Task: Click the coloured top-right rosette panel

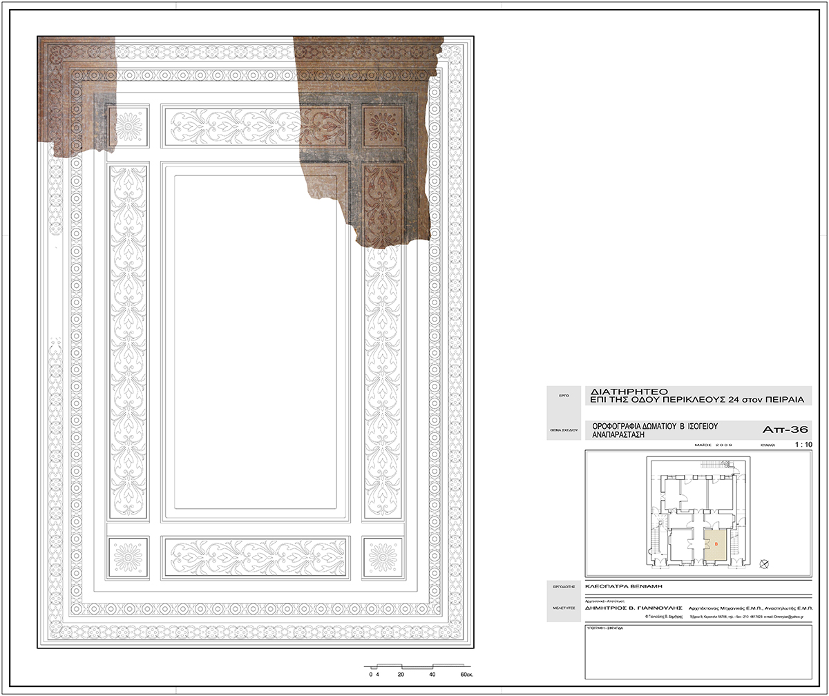Action: point(383,126)
